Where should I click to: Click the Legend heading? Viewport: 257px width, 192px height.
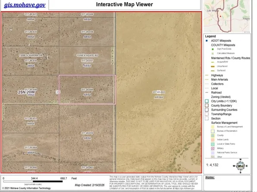(210, 36)
